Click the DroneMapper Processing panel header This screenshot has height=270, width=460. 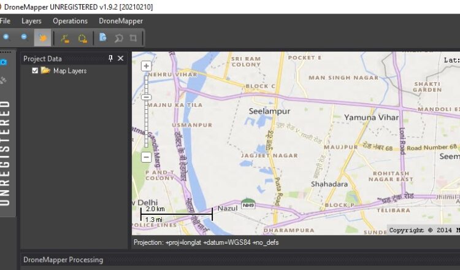click(x=63, y=260)
